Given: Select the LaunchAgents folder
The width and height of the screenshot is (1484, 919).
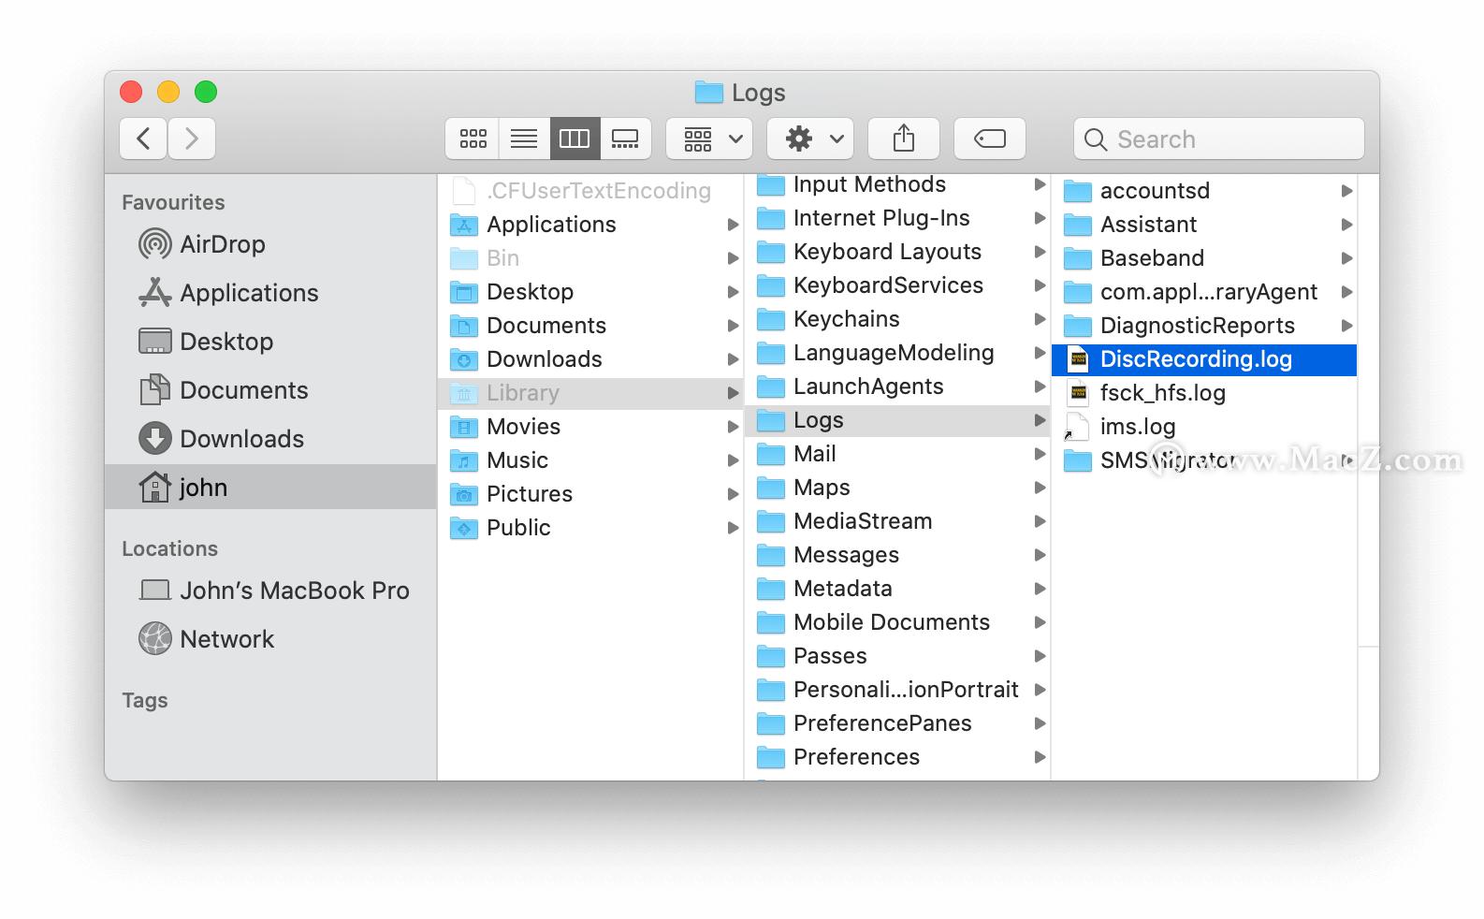Looking at the screenshot, I should tap(897, 387).
